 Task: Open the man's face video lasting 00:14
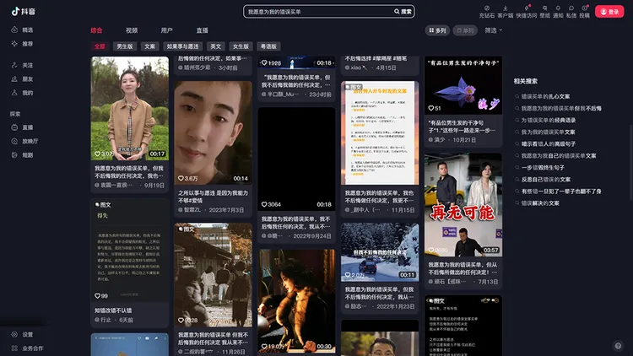(214, 132)
